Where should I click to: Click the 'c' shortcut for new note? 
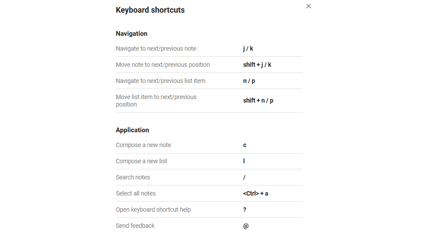click(x=245, y=145)
